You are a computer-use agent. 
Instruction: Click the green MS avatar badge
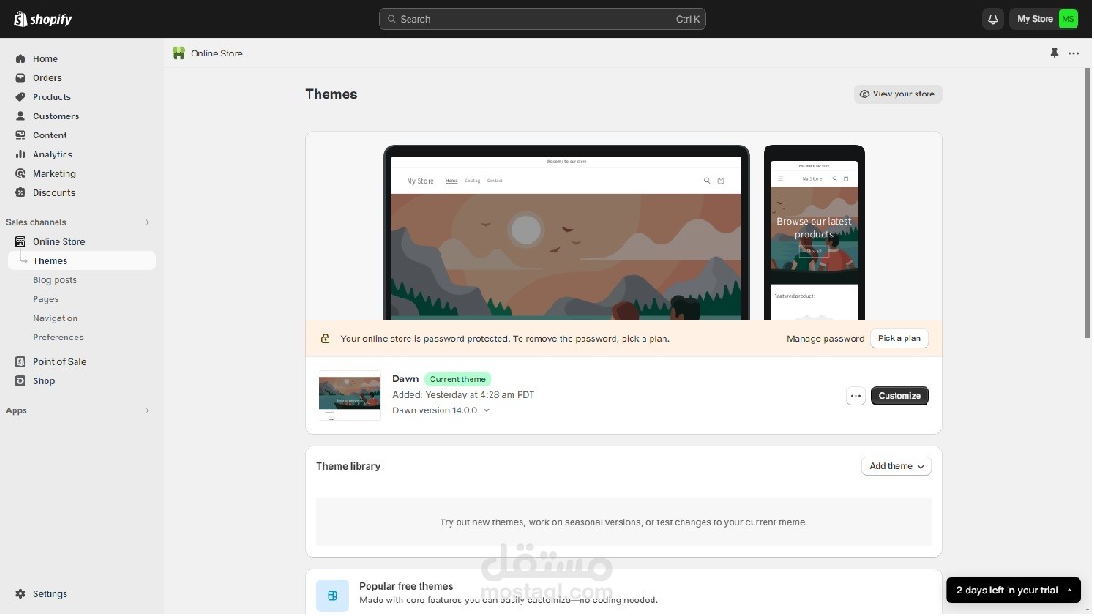click(1068, 19)
